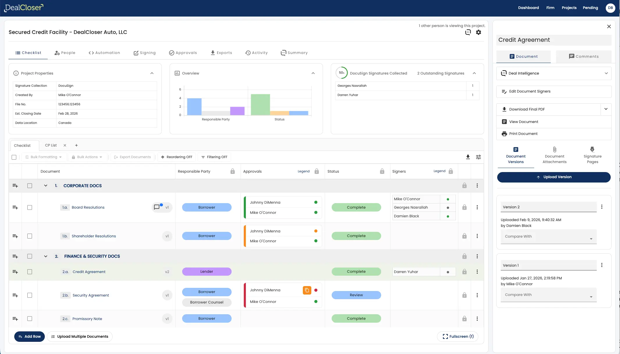Screen dimensions: 620x354
Task: Click download icon above checklist table
Action: (x=468, y=157)
